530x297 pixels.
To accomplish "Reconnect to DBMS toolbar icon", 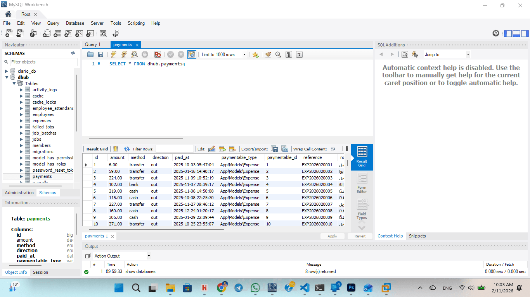I will tap(116, 34).
